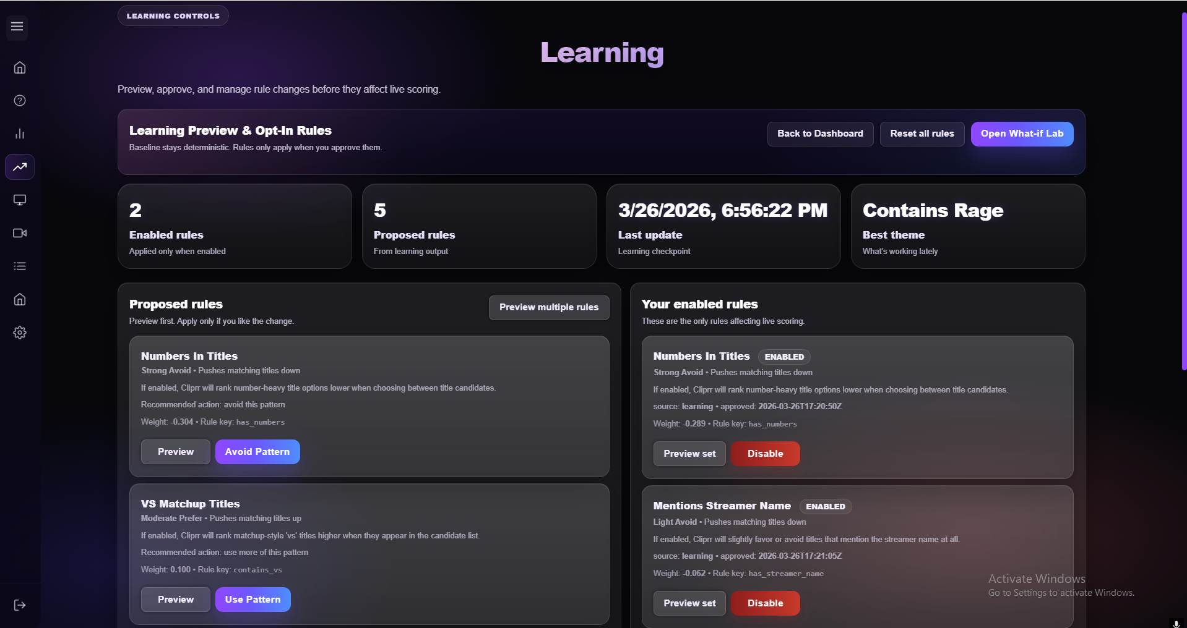This screenshot has width=1187, height=628.
Task: Open the Home icon in the sidebar
Action: click(19, 68)
